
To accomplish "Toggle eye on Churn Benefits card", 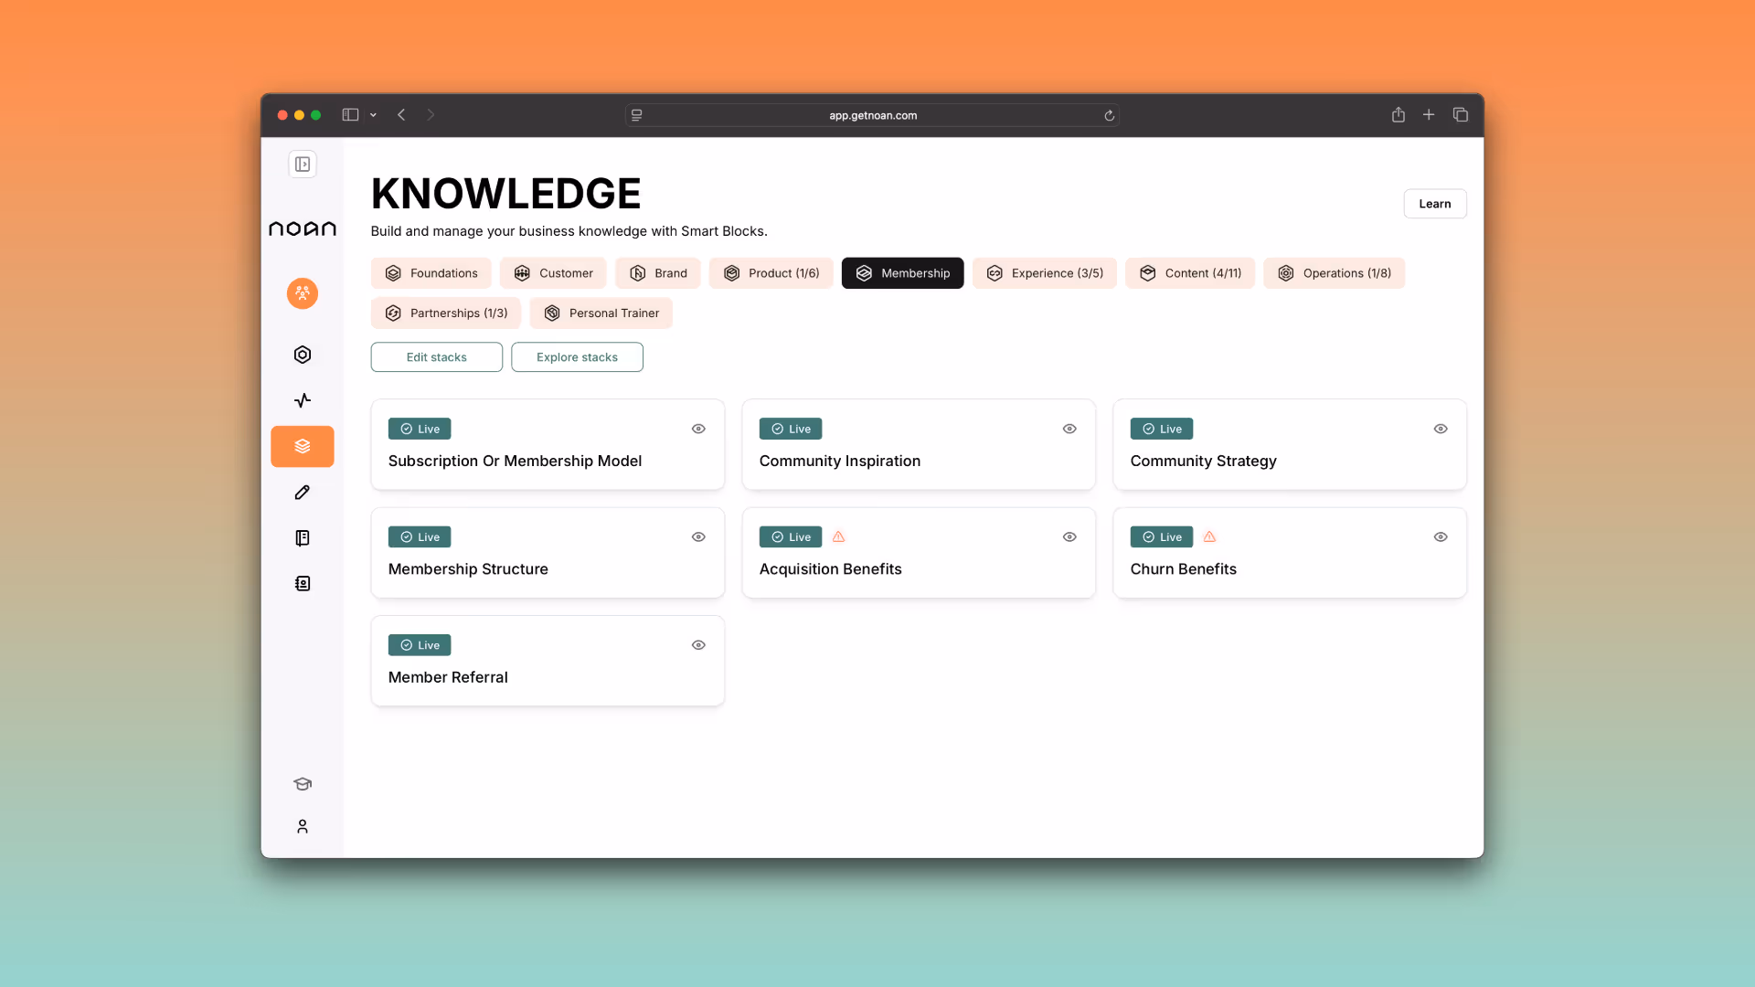I will (1441, 537).
